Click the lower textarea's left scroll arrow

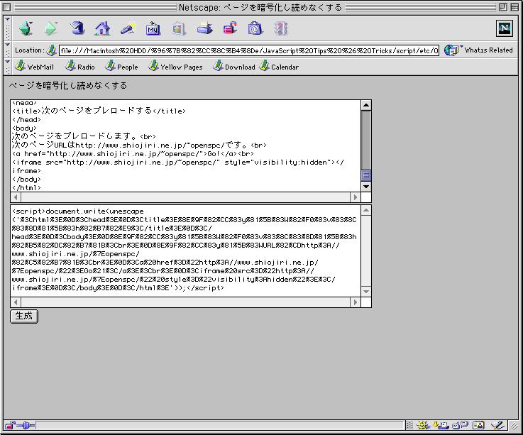pos(16,302)
